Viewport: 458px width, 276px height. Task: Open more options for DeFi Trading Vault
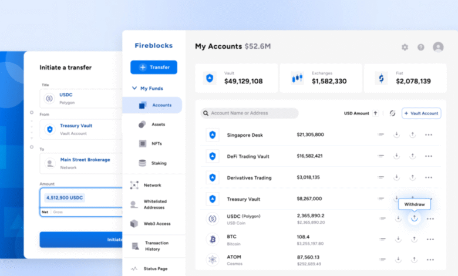pyautogui.click(x=429, y=156)
